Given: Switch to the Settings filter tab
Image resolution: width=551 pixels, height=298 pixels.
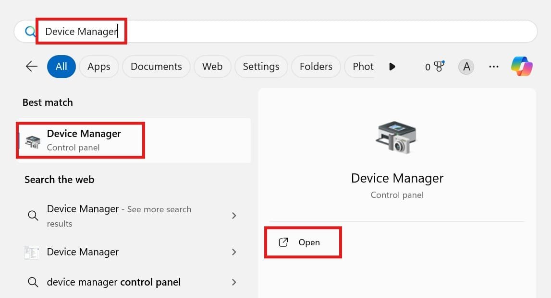Looking at the screenshot, I should click(261, 67).
